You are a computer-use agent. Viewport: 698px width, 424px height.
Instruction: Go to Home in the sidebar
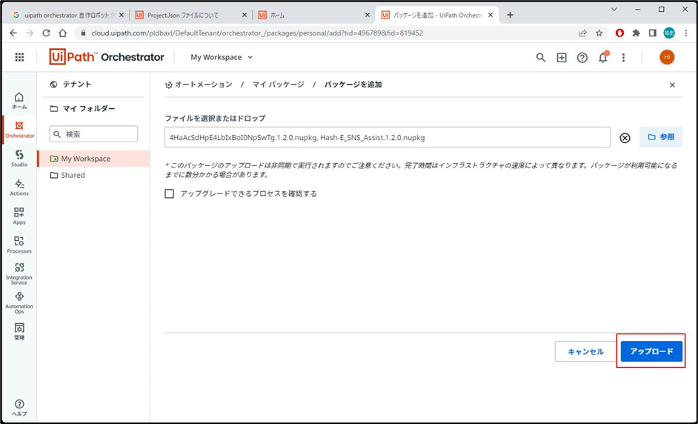[19, 101]
